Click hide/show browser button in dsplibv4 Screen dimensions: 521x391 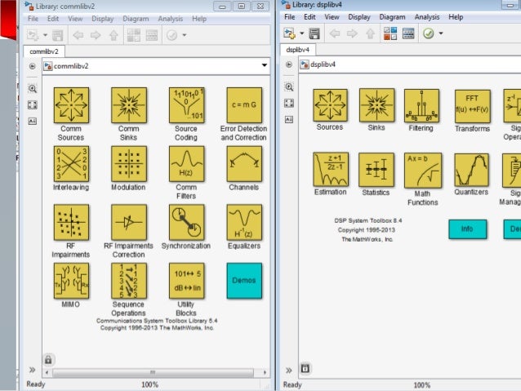289,64
